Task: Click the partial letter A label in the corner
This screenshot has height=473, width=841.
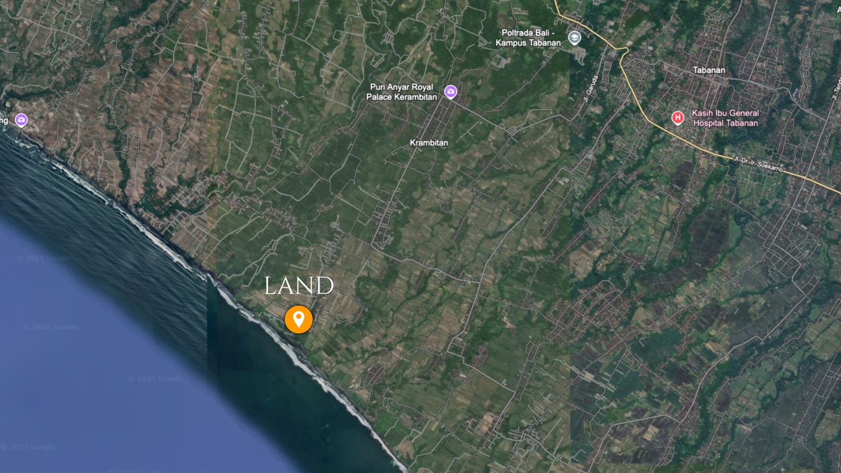Action: click(839, 10)
